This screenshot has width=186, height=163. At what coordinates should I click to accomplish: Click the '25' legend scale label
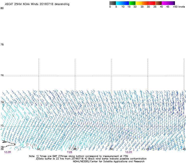[142, 7]
